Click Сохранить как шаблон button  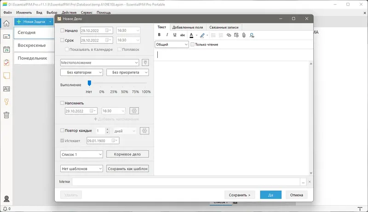[x=127, y=168]
